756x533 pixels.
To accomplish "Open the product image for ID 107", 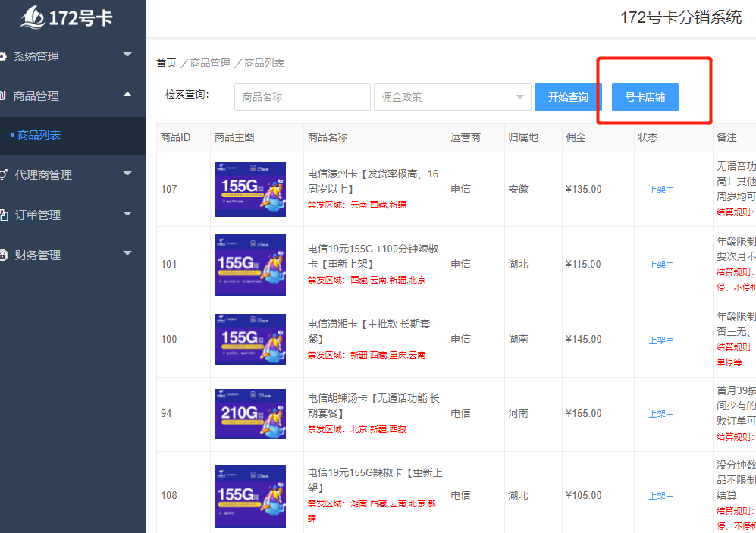I will pos(250,190).
